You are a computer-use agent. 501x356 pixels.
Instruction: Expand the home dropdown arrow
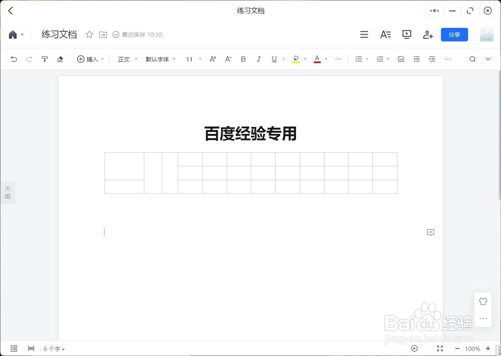(22, 34)
